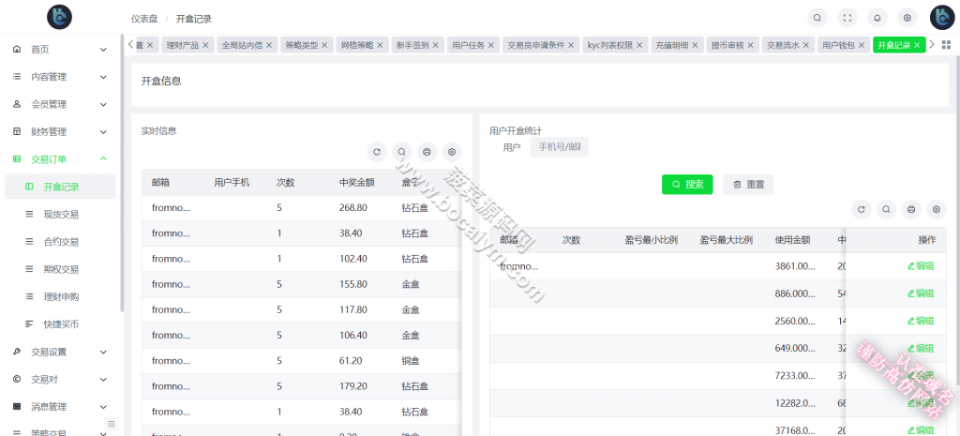This screenshot has width=960, height=436.
Task: Open the header search icon
Action: pyautogui.click(x=817, y=19)
